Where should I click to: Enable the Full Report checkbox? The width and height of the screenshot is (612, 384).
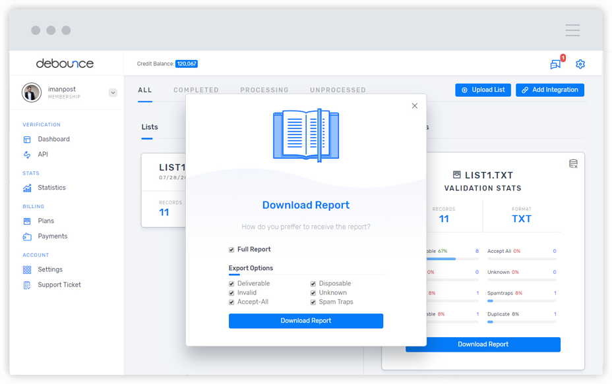click(x=231, y=249)
